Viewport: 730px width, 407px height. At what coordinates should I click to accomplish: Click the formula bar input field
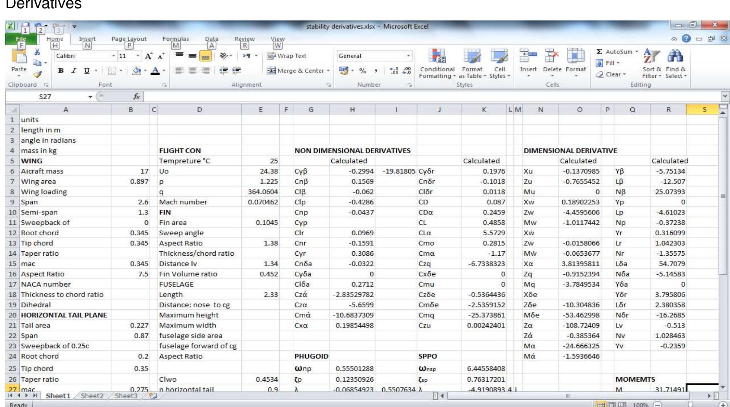pos(431,97)
